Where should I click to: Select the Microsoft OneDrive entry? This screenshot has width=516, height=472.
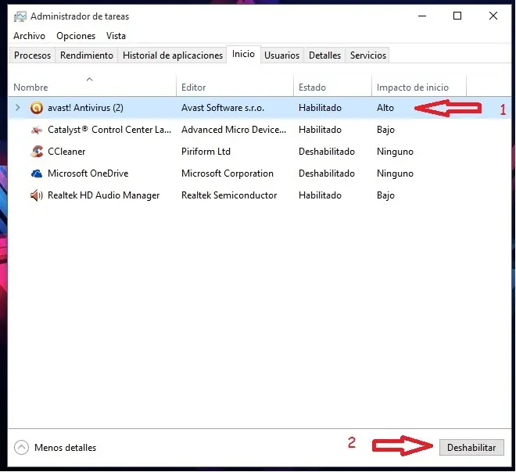point(88,173)
